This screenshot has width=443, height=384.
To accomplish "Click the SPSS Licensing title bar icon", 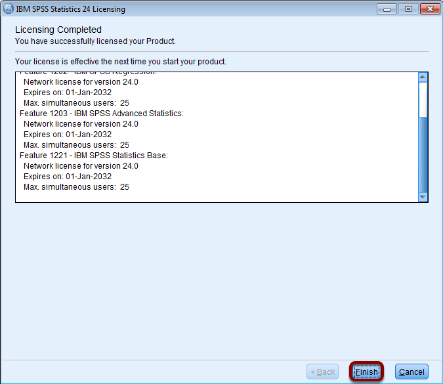I will click(8, 9).
